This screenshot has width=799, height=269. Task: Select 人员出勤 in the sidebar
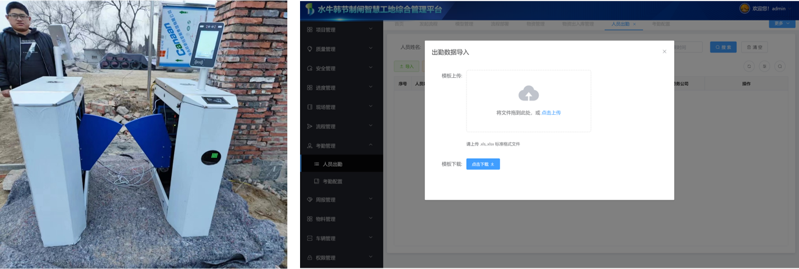(332, 165)
